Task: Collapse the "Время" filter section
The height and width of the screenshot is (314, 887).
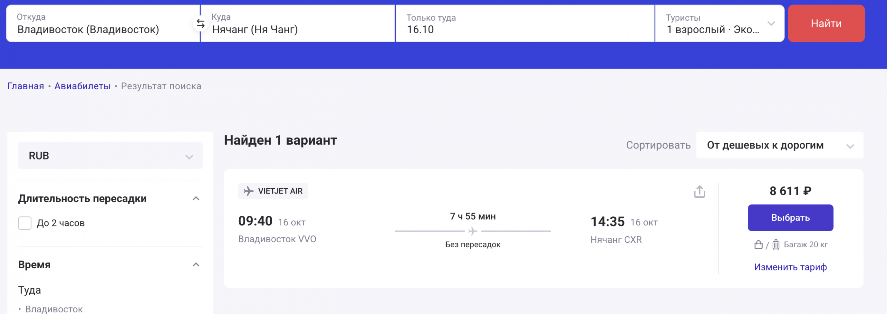Action: (x=196, y=265)
